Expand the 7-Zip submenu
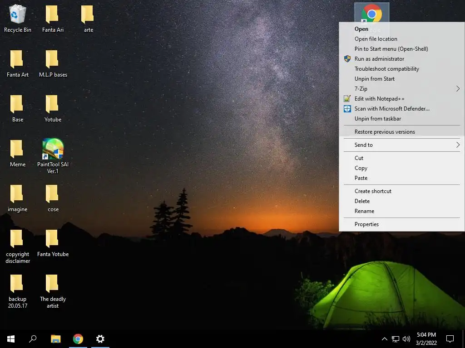 401,89
